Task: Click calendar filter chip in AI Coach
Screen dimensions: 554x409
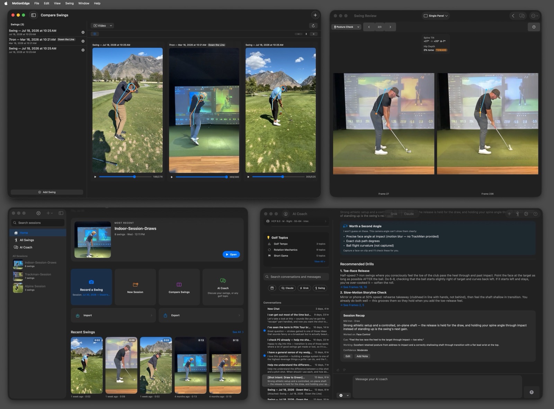Action: [x=272, y=288]
